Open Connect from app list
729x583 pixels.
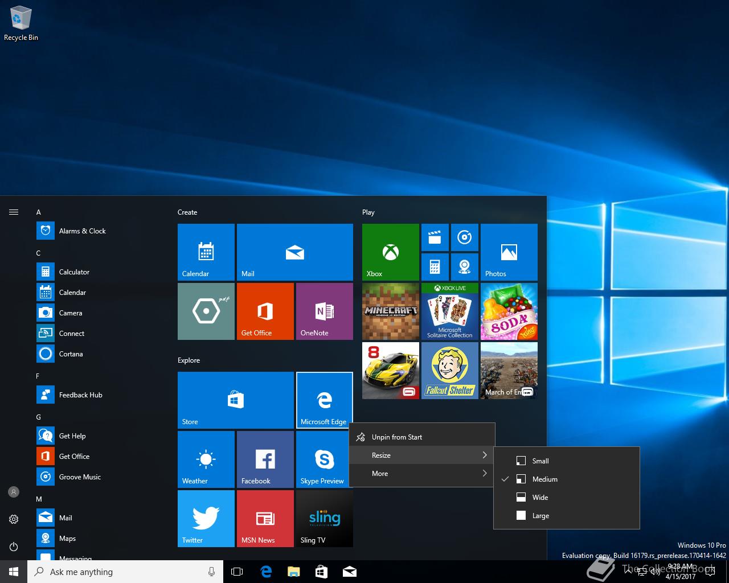tap(100, 334)
